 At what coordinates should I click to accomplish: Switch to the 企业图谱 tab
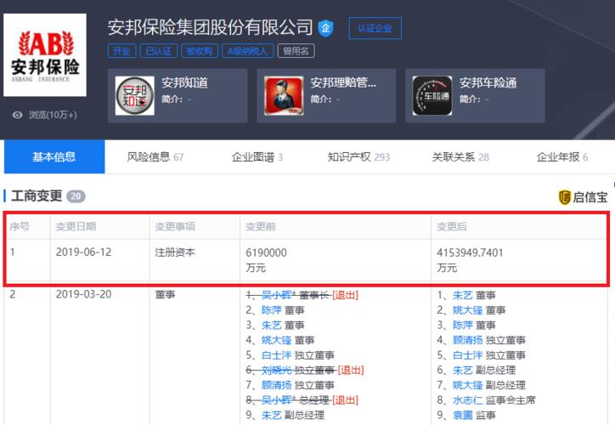coord(257,157)
